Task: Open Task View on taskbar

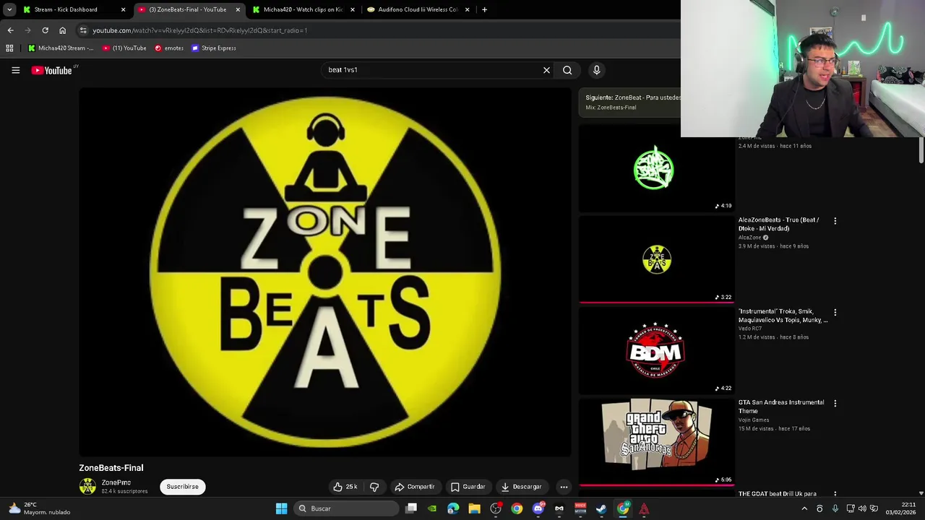Action: click(411, 508)
